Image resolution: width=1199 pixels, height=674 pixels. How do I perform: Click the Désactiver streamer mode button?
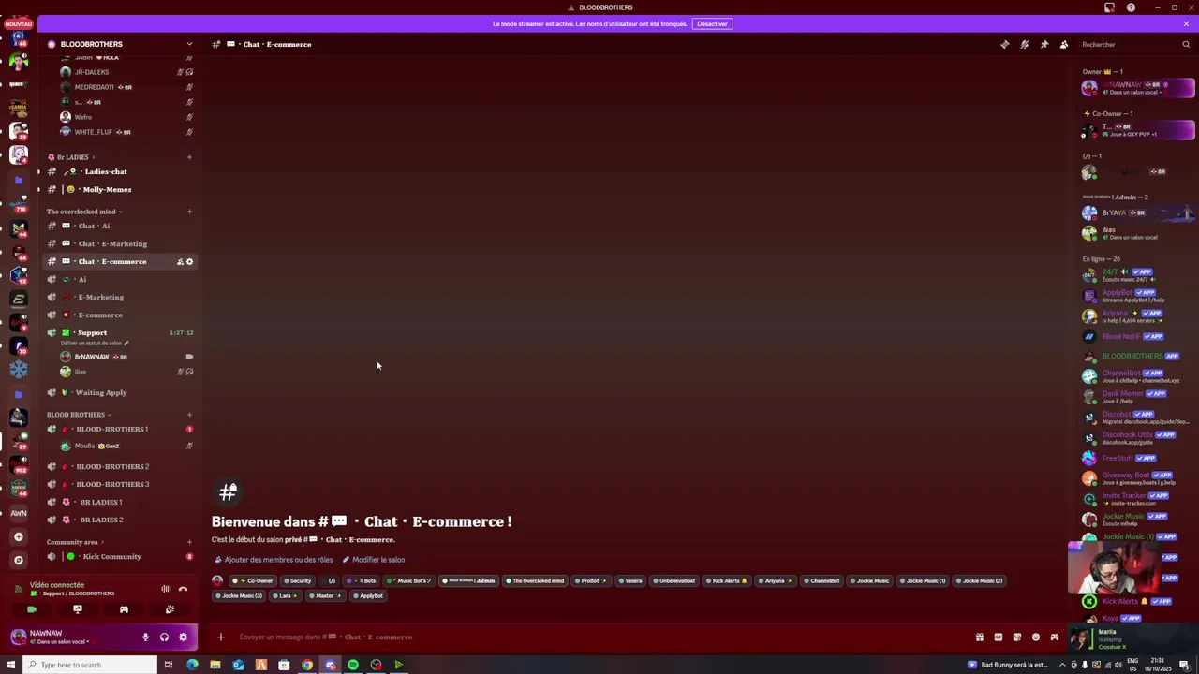click(712, 23)
